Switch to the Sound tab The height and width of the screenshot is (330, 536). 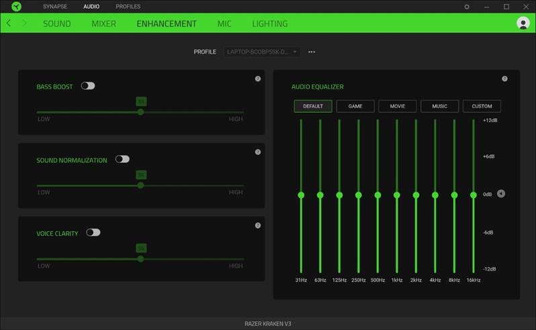56,23
